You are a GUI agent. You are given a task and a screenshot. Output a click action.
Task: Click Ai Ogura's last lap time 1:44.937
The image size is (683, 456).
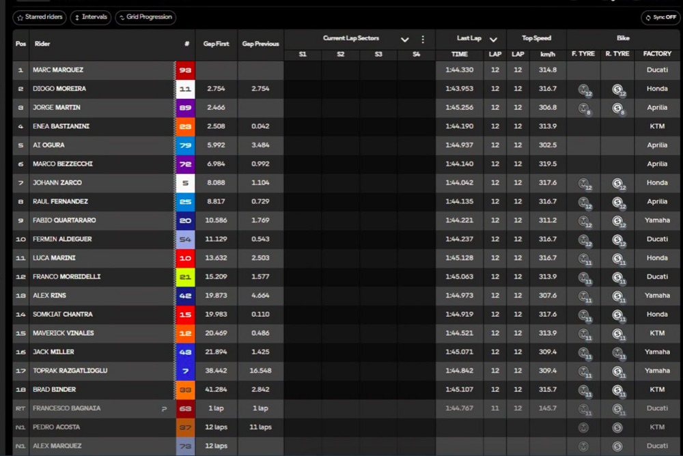tap(459, 145)
